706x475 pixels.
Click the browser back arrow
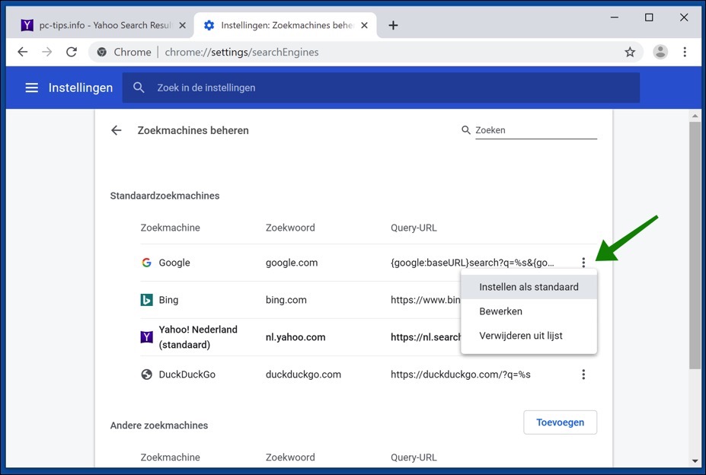23,52
